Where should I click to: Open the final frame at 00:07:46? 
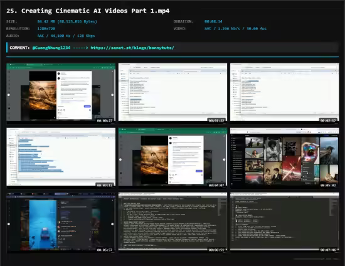pos(285,223)
